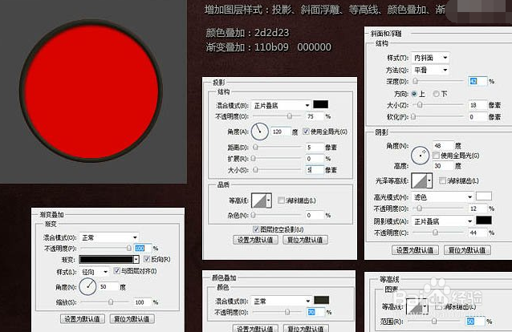Toggle the 与图层对齐 checkbox
The width and height of the screenshot is (512, 332).
116,271
